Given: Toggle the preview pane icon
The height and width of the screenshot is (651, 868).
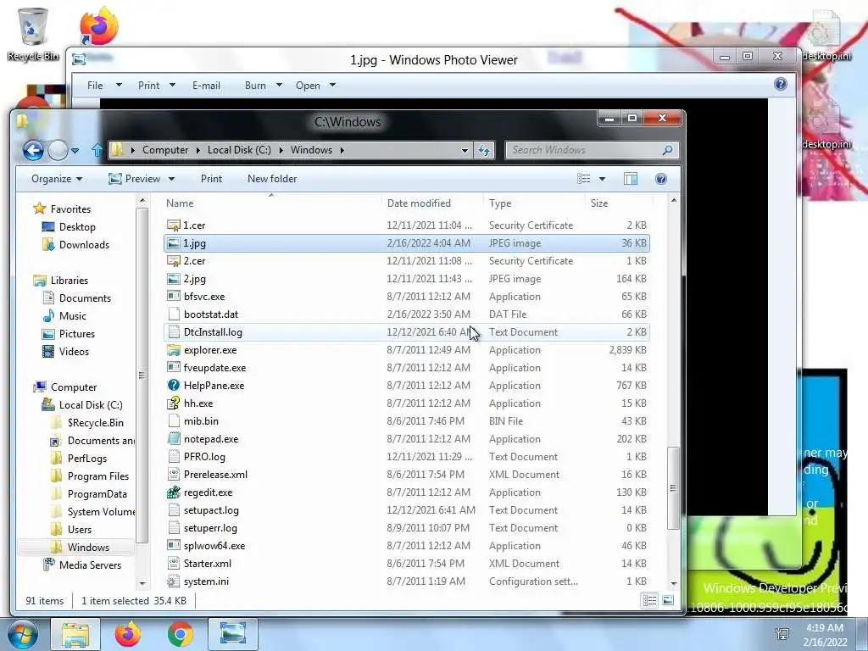Looking at the screenshot, I should pos(631,179).
